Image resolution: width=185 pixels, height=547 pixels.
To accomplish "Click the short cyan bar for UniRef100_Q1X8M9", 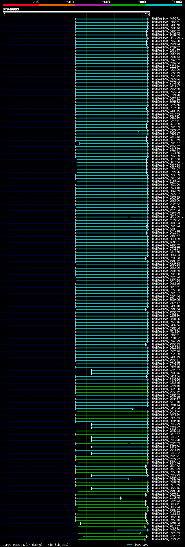I will pos(99,498).
